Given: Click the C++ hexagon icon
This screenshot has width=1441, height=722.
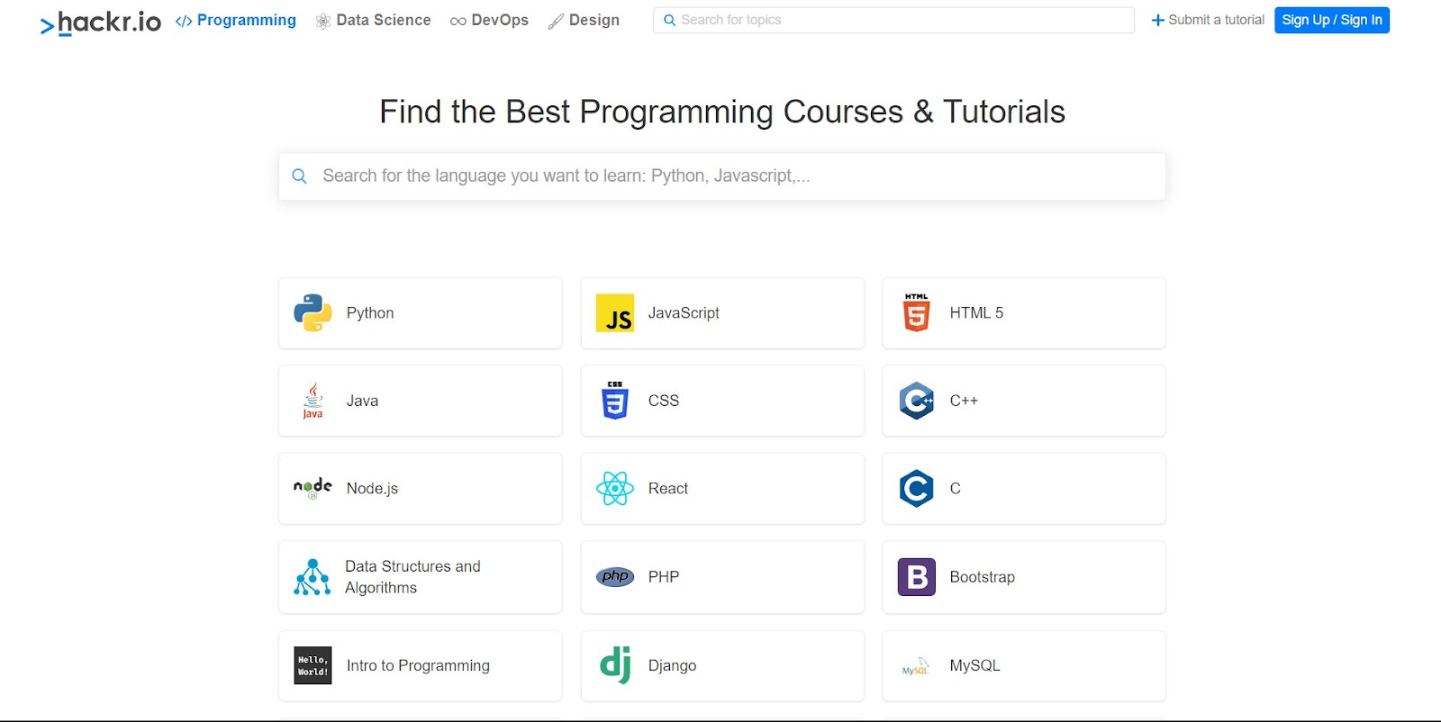Looking at the screenshot, I should coord(916,401).
